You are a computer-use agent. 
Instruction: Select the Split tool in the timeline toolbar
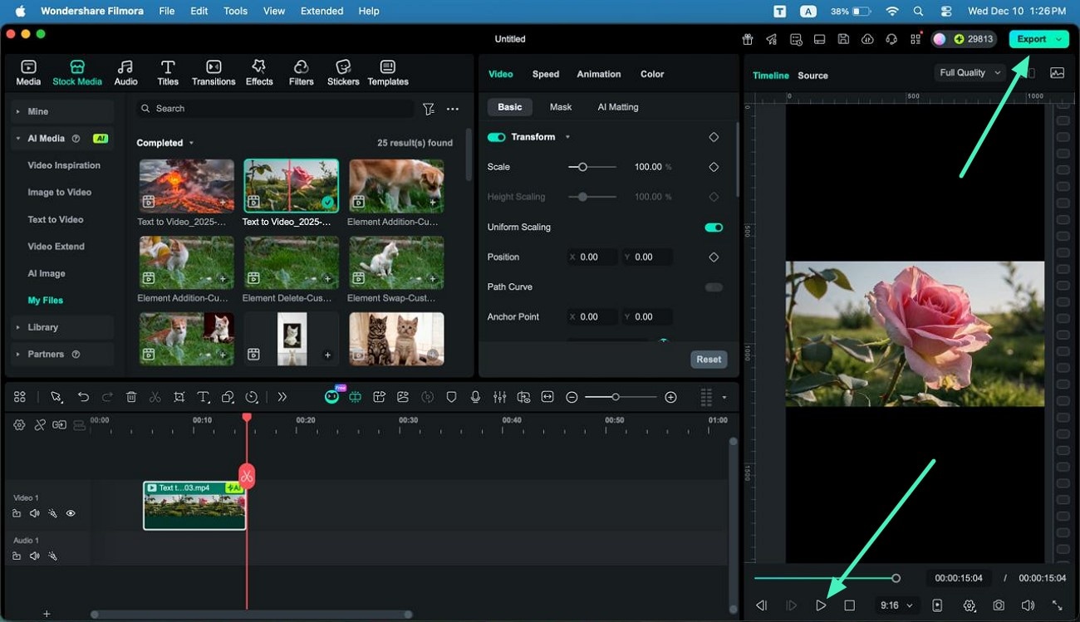(x=155, y=397)
